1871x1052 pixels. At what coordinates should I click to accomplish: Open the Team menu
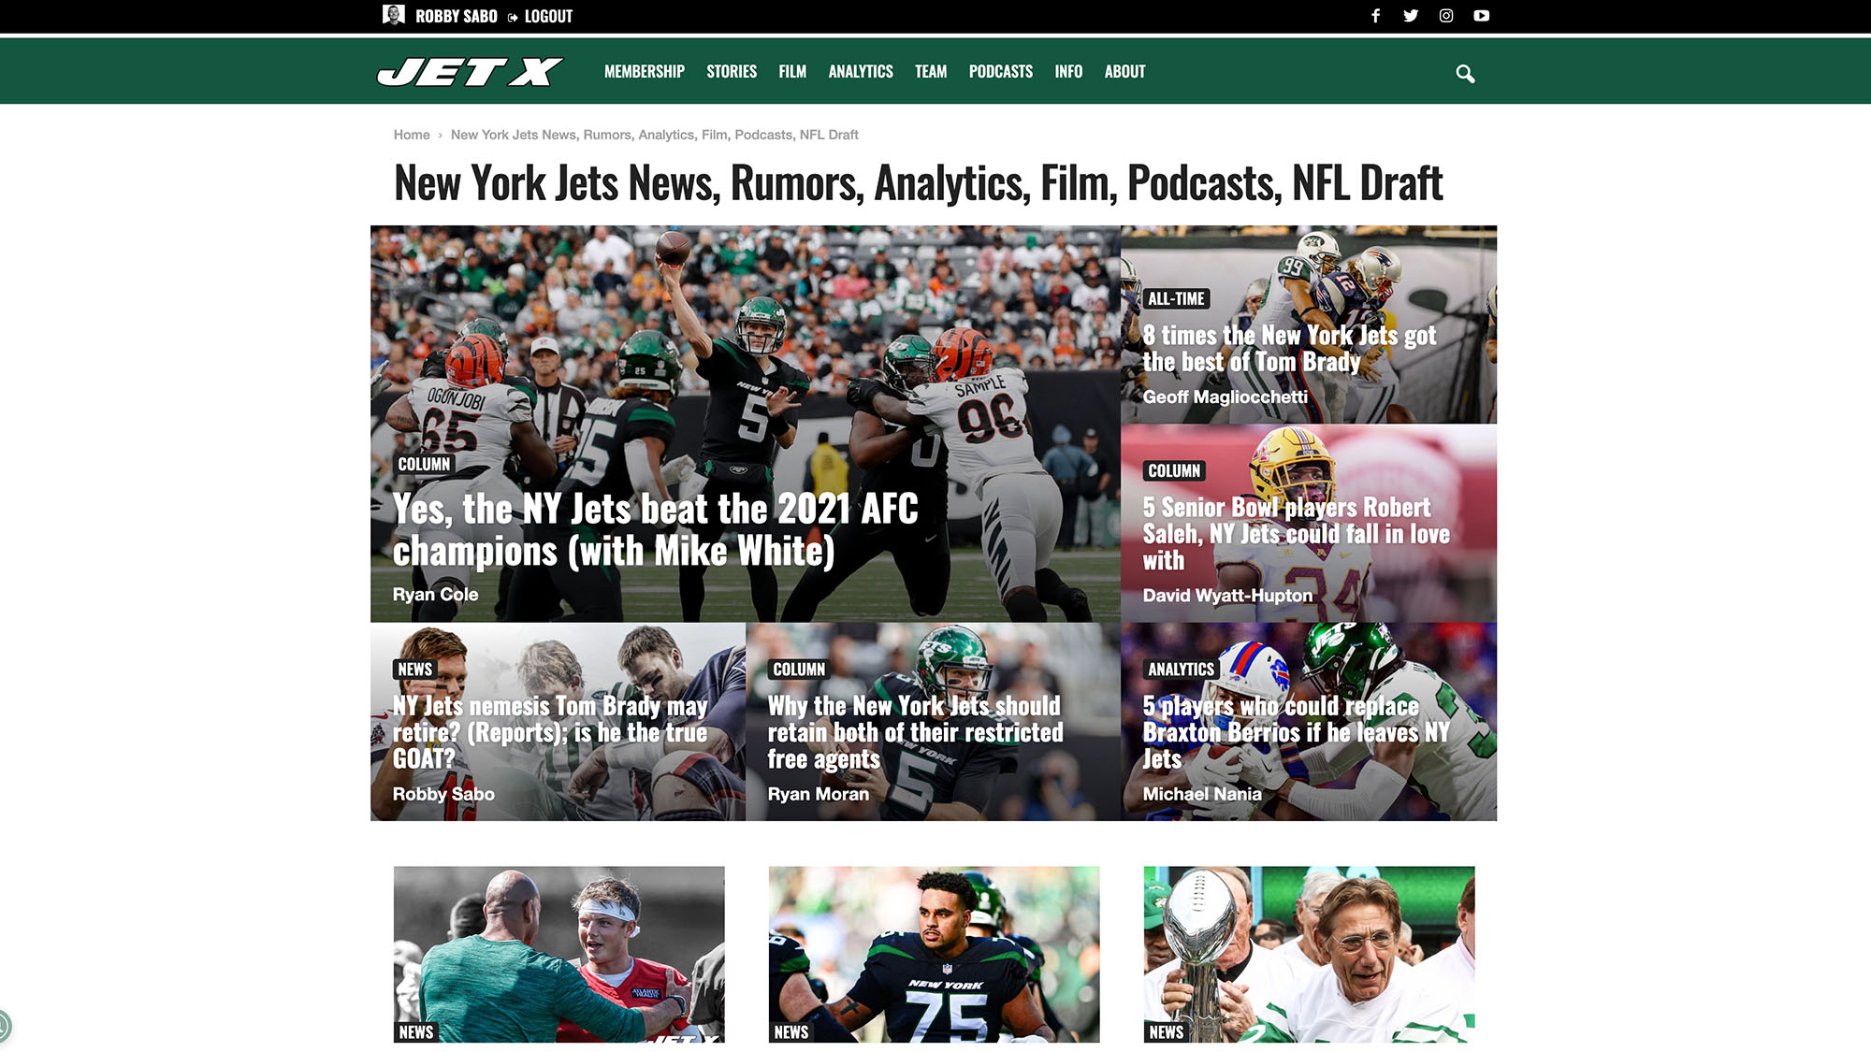pyautogui.click(x=931, y=72)
